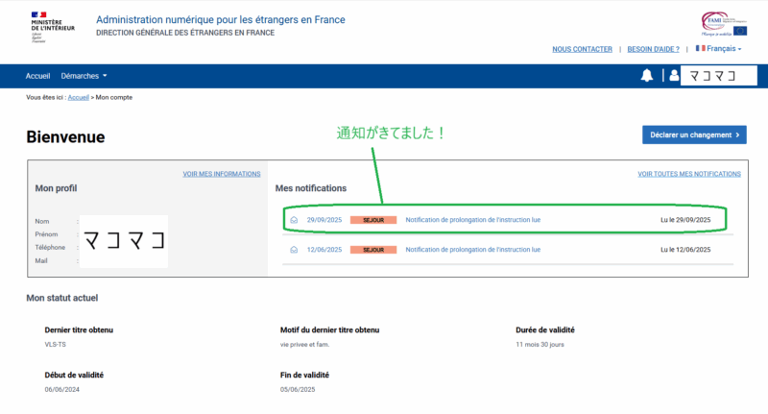Open VOIR MES INFORMATIONS link
This screenshot has width=768, height=414.
tap(222, 174)
